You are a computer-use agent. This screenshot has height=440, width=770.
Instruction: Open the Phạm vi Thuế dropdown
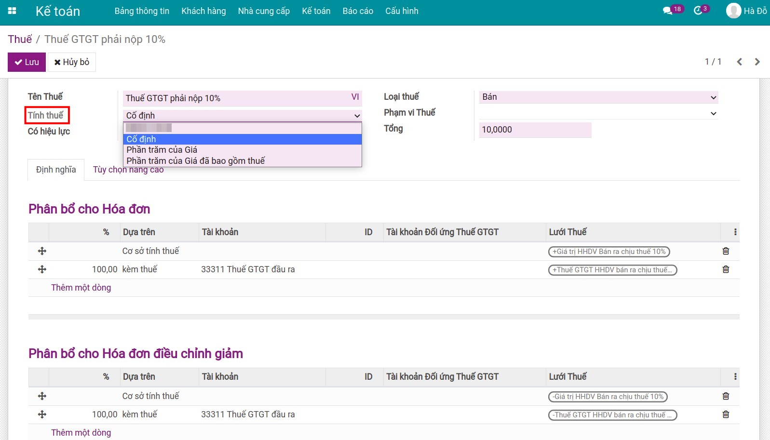(x=598, y=114)
